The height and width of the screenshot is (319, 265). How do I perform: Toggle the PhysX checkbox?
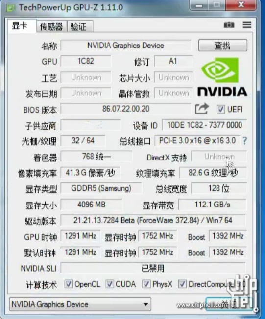[146, 284]
